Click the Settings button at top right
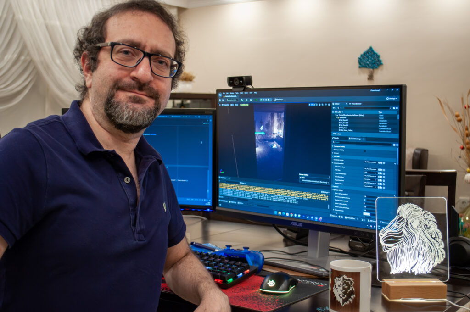This screenshot has height=312, width=470. pyautogui.click(x=391, y=98)
